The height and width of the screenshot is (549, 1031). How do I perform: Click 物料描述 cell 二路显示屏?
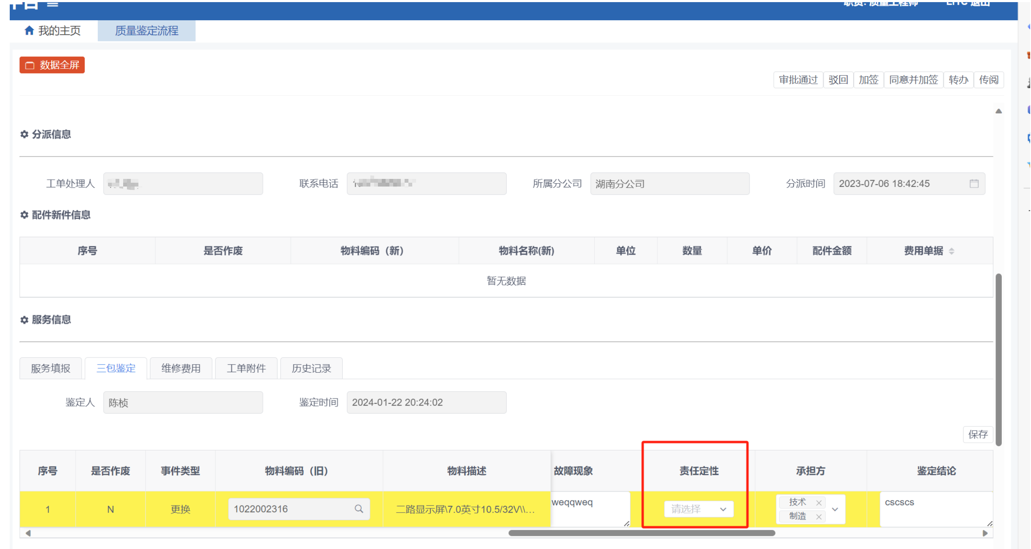pyautogui.click(x=466, y=509)
